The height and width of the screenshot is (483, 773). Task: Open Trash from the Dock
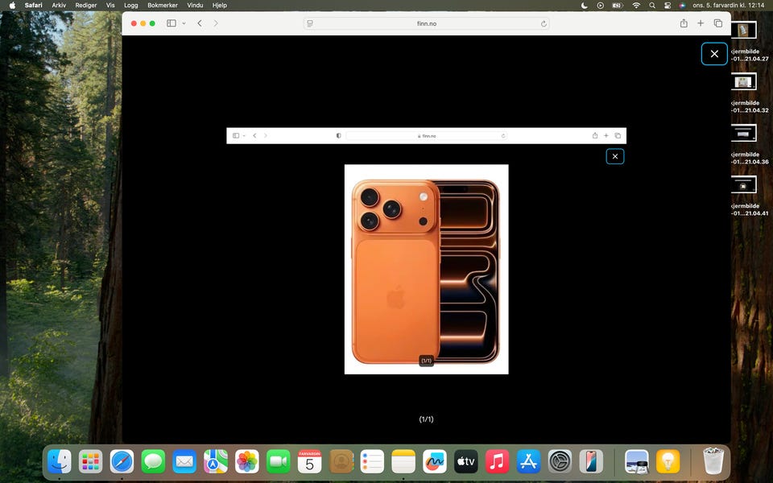[713, 460]
